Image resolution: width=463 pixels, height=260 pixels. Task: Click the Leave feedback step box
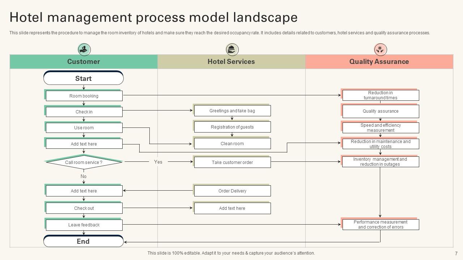click(84, 225)
